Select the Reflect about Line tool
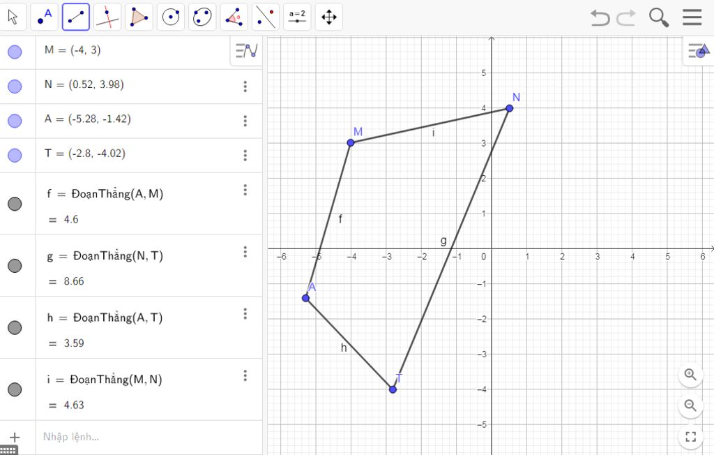The width and height of the screenshot is (714, 455). (x=266, y=17)
